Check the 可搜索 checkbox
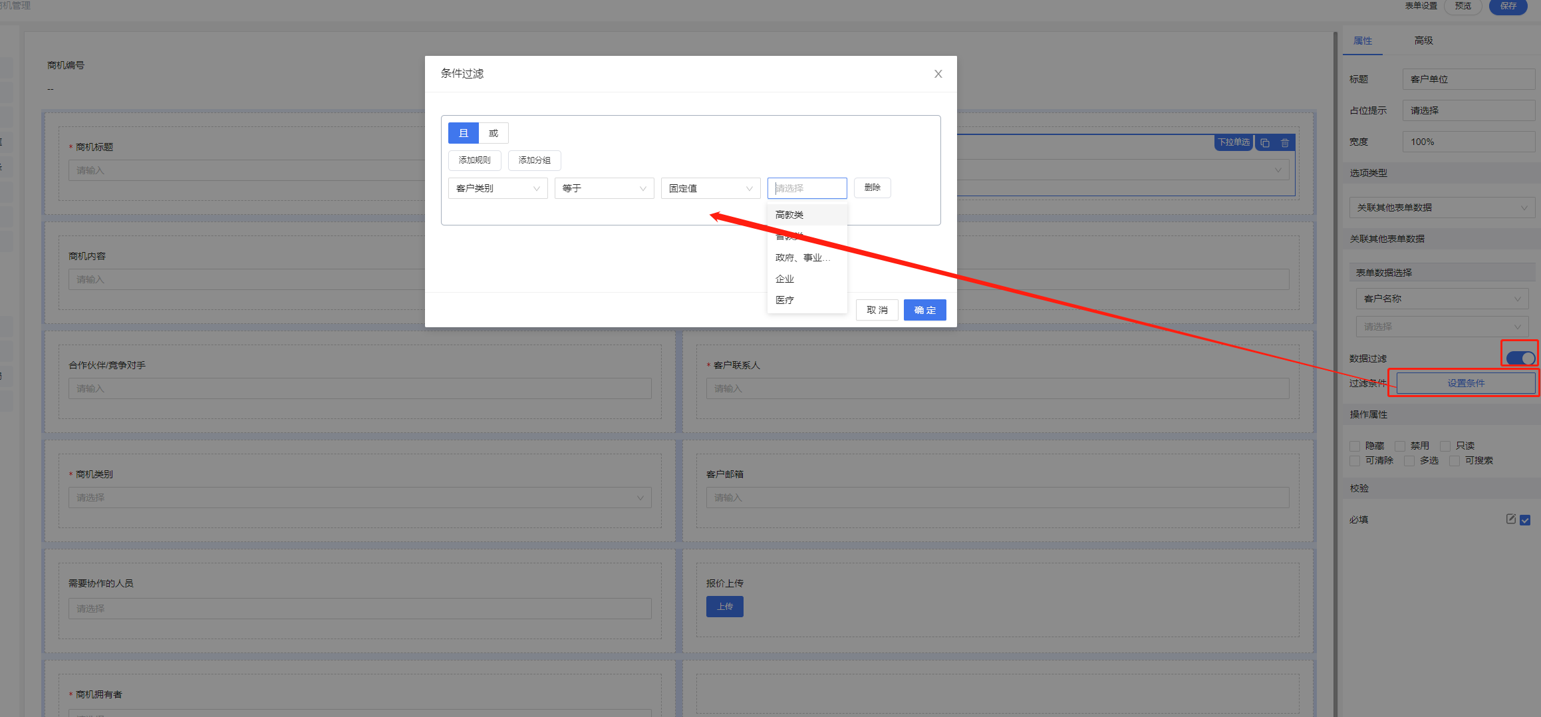 point(1455,461)
